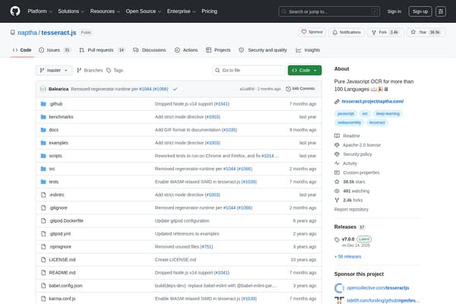Switch to the Actions tab
The width and height of the screenshot is (456, 304).
pyautogui.click(x=186, y=50)
